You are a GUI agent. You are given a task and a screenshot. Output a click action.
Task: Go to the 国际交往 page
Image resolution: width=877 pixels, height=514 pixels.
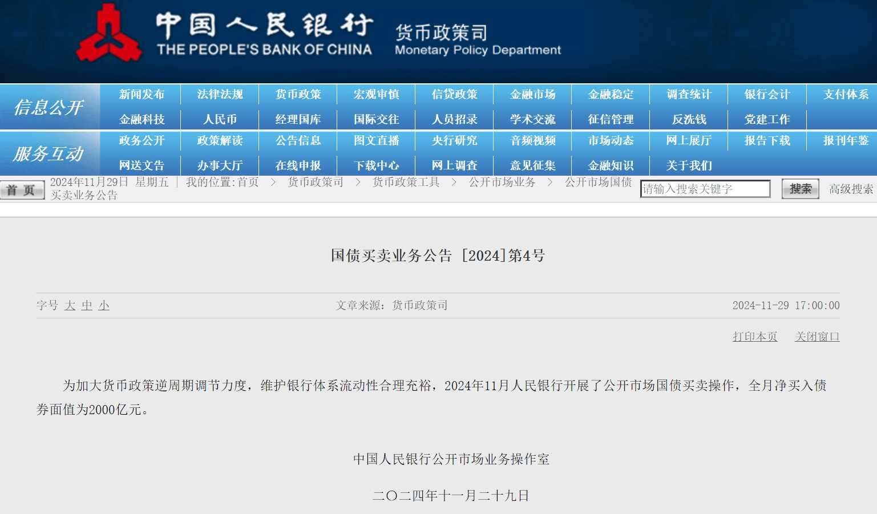376,120
